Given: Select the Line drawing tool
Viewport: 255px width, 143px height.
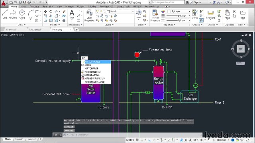Looking at the screenshot, I should [x=4, y=14].
